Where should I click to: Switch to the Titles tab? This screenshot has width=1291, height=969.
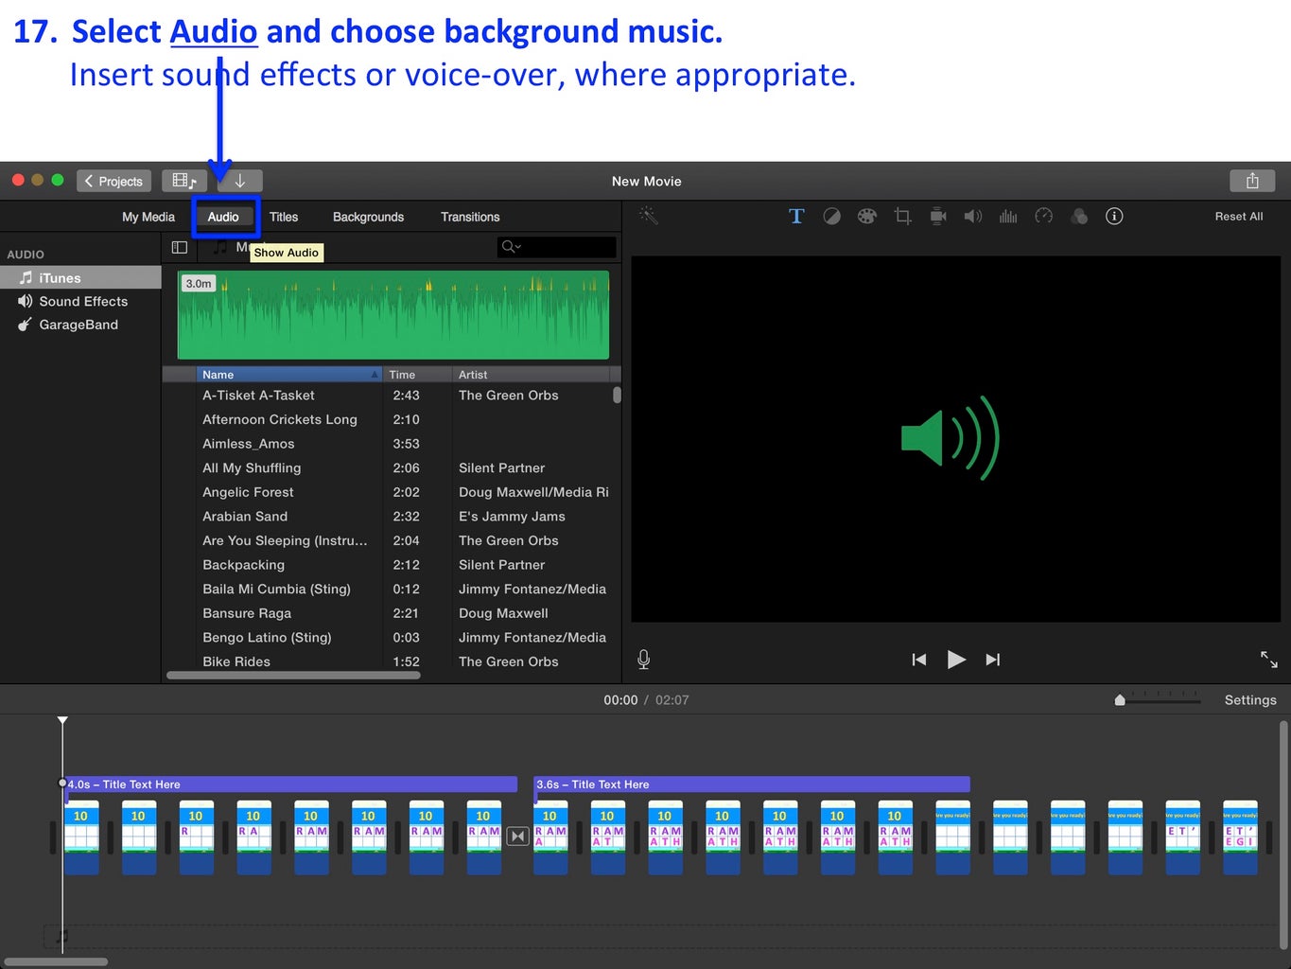(x=284, y=217)
